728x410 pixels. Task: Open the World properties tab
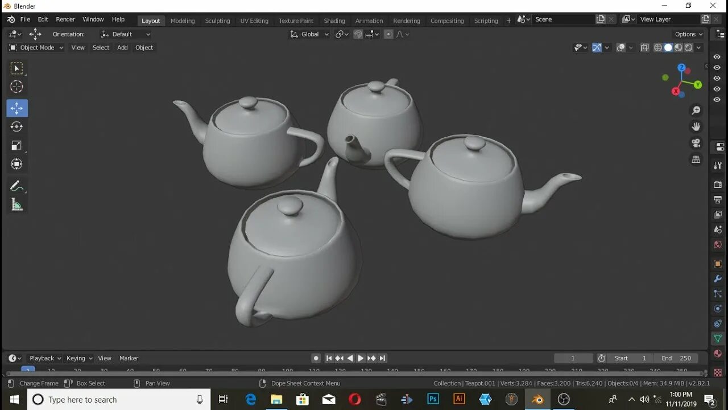click(718, 245)
